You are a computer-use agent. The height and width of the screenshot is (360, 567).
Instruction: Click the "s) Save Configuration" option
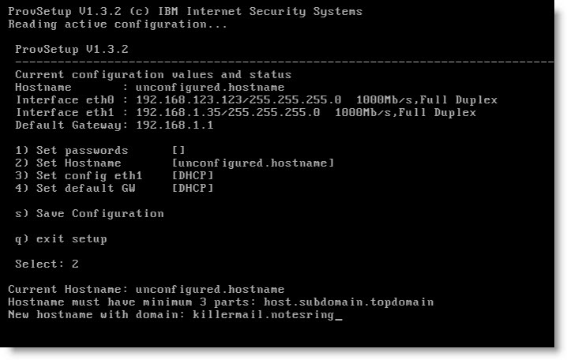[x=89, y=214]
